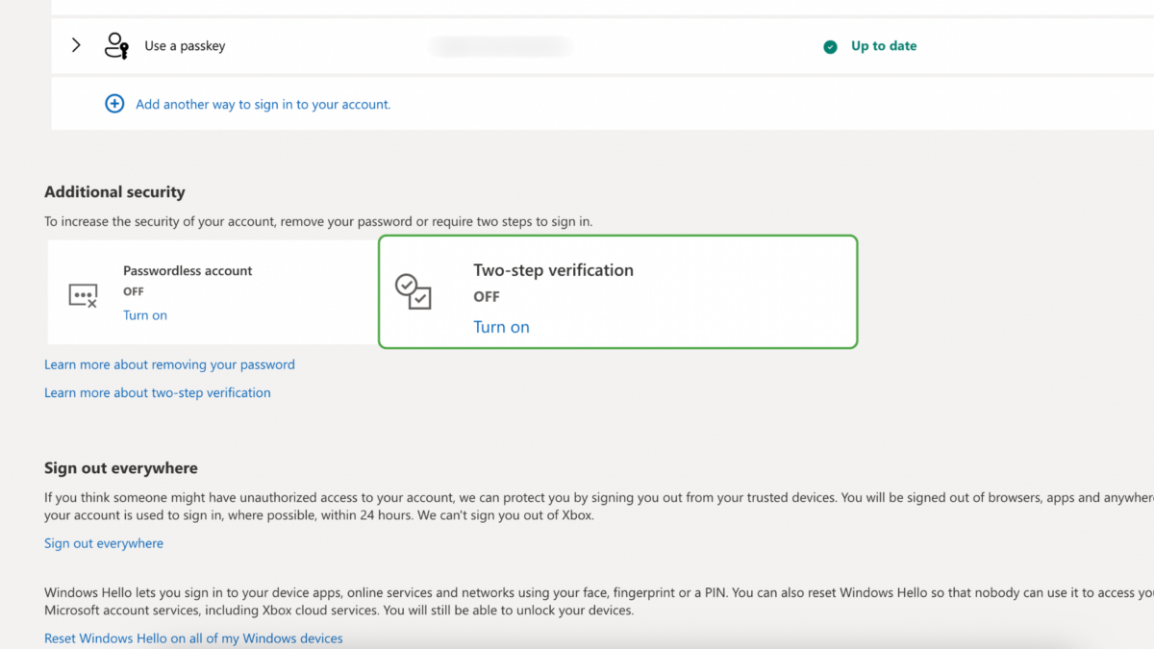Viewport: 1154px width, 649px height.
Task: Click the Passwordless account icon
Action: 83,295
